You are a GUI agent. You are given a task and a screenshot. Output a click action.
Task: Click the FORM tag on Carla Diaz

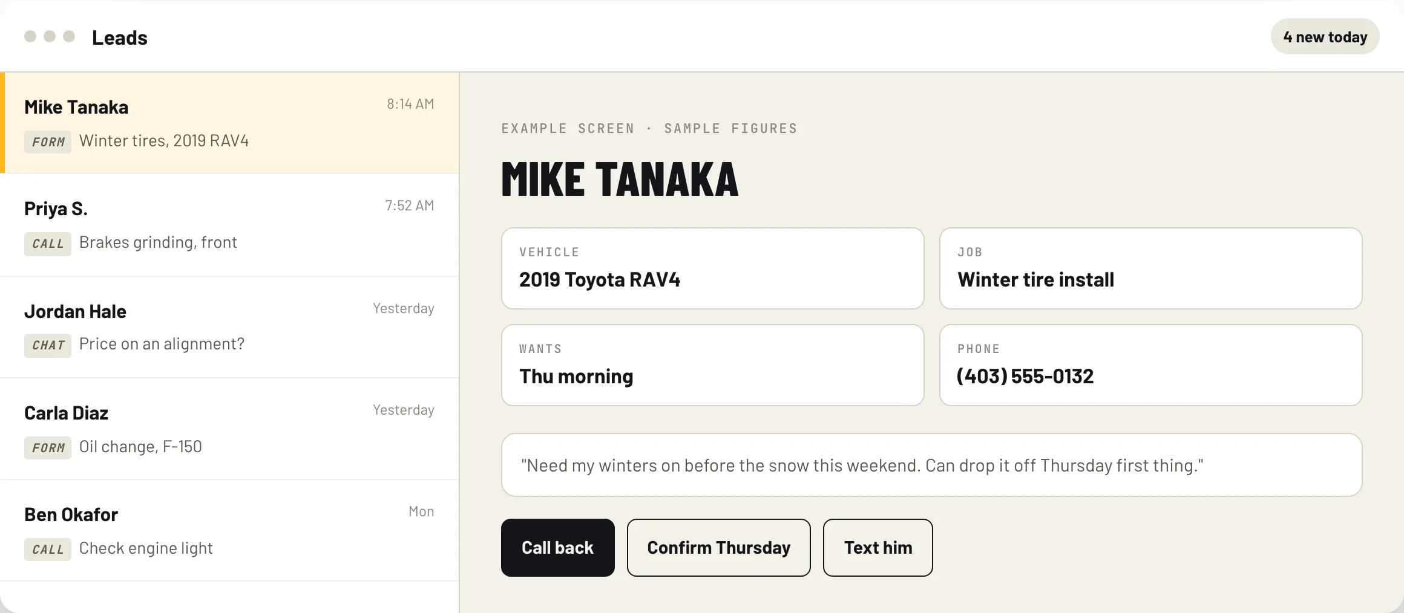click(48, 448)
